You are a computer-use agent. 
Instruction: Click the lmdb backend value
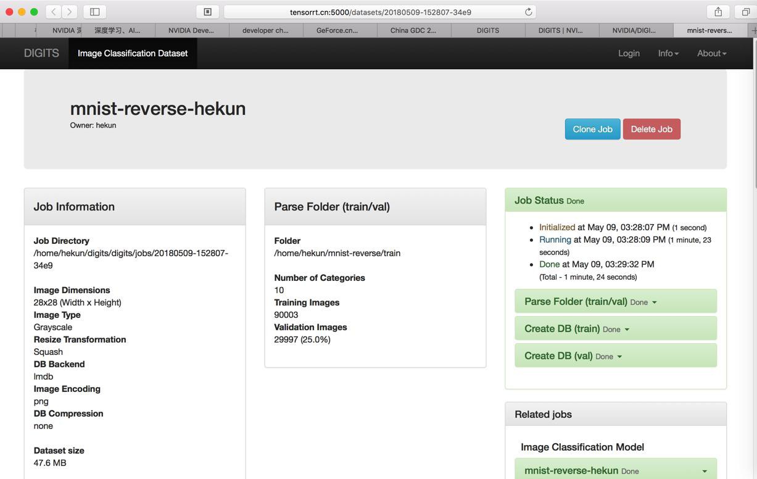(x=43, y=377)
